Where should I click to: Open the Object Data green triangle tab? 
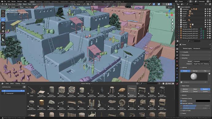177,81
